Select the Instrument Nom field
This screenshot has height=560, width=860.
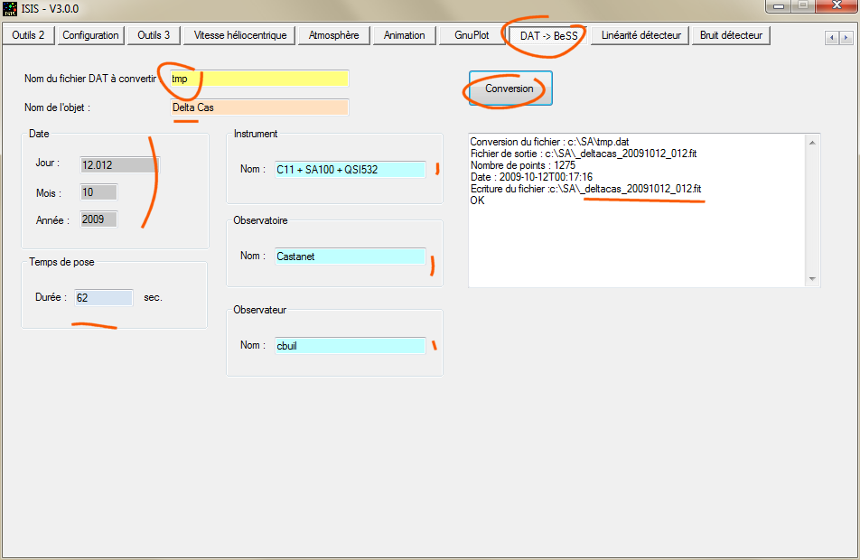click(350, 169)
